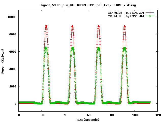Select legend entry YR-74.80 Tsys:226.04

click(x=126, y=16)
